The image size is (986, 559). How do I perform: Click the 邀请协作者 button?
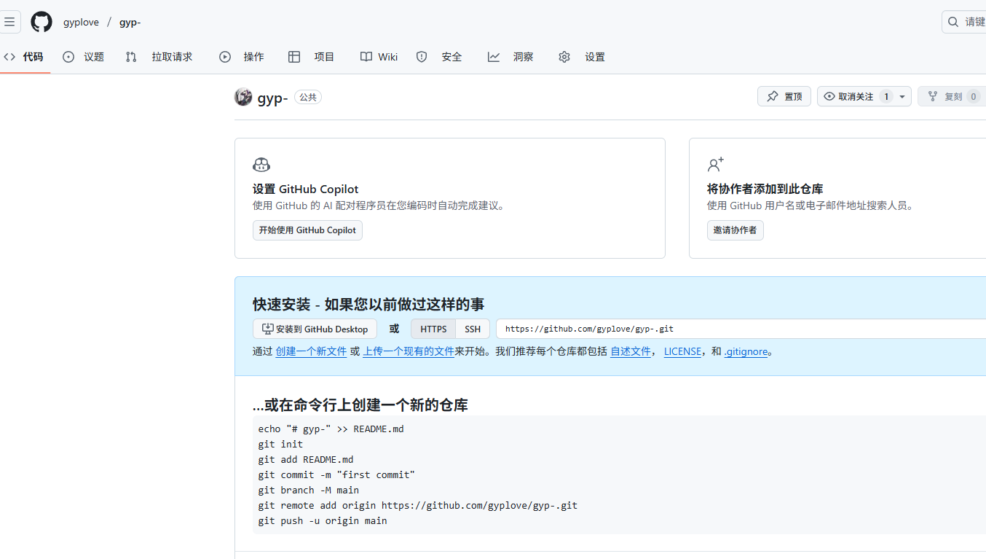[735, 230]
